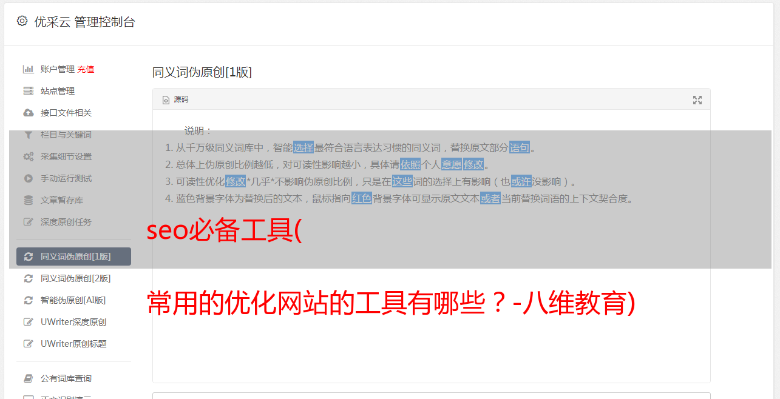Click the highlighted word 红色 in editor
The height and width of the screenshot is (399, 780).
pyautogui.click(x=362, y=198)
